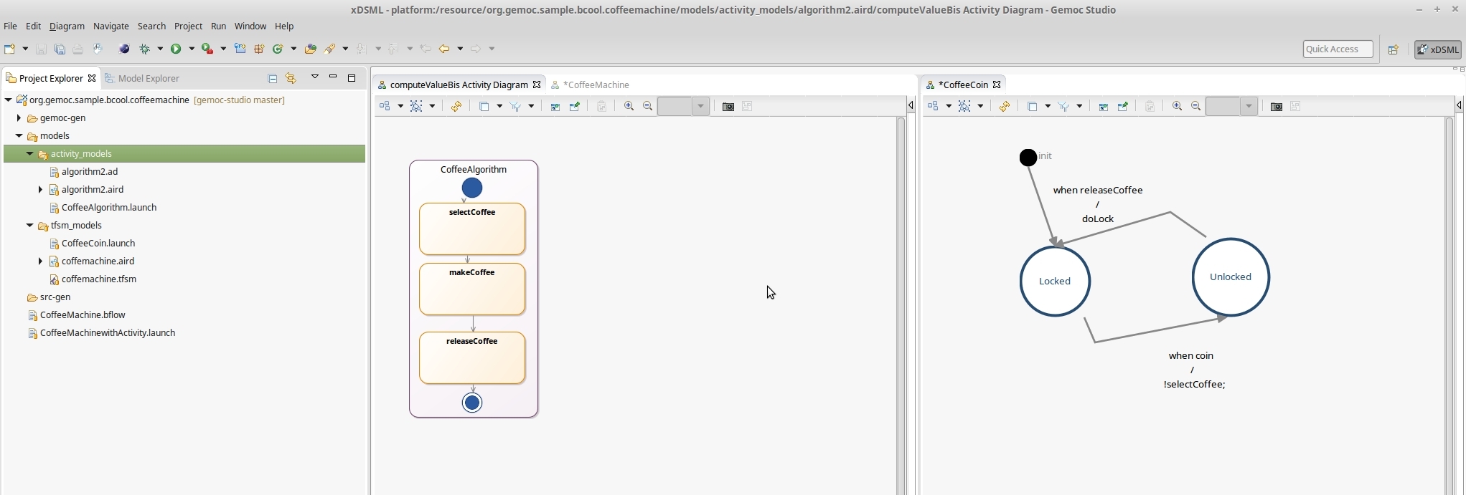Viewport: 1466px width, 495px height.
Task: Open the zoom level combo in CoffeeCoin toolbar
Action: click(1249, 106)
